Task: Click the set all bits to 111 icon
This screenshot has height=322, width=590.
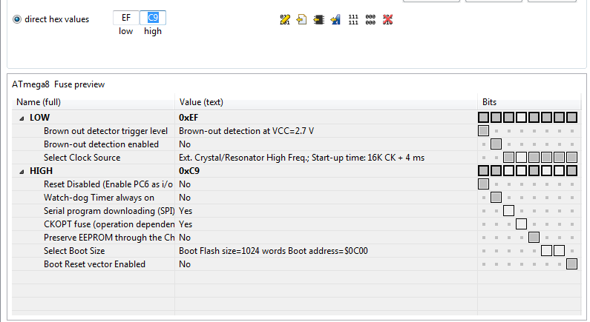Action: (353, 19)
